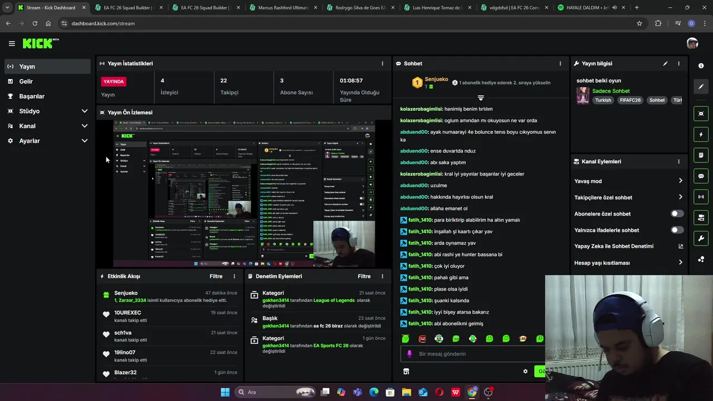Click the three-dots cluster icon in right sidebar
The height and width of the screenshot is (401, 713).
tap(701, 259)
